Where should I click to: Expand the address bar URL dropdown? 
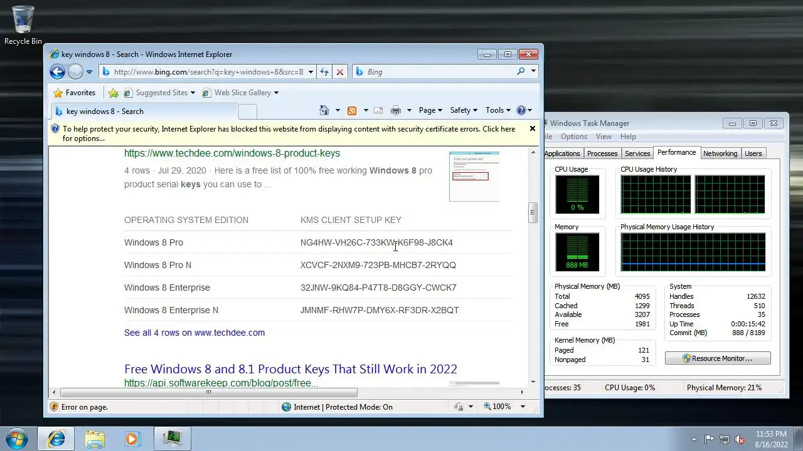click(x=310, y=71)
